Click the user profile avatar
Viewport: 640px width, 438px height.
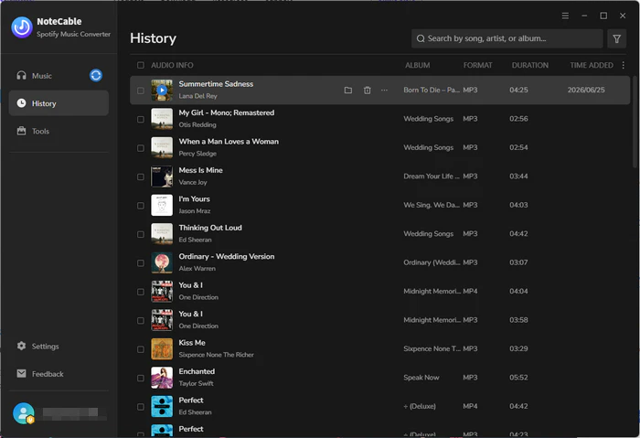point(24,413)
